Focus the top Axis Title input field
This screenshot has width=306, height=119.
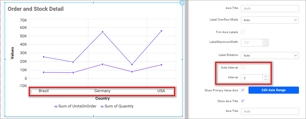(x=270, y=8)
